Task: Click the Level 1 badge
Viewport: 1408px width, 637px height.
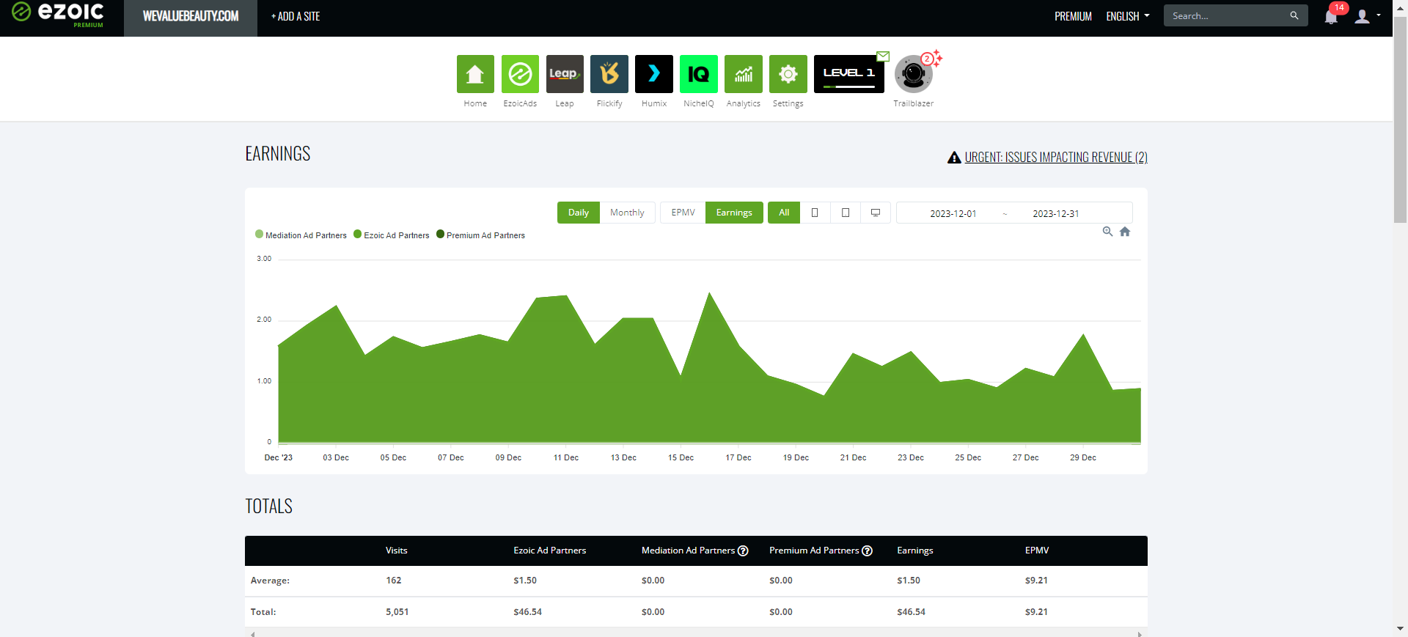Action: (x=849, y=74)
